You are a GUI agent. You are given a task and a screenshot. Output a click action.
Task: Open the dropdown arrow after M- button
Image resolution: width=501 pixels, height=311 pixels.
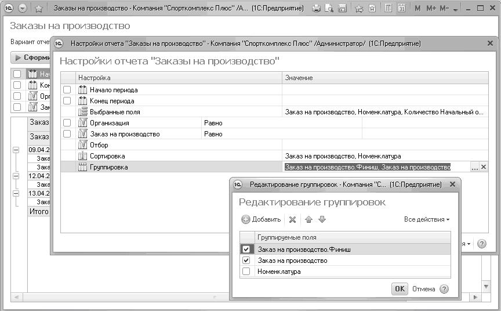456,10
